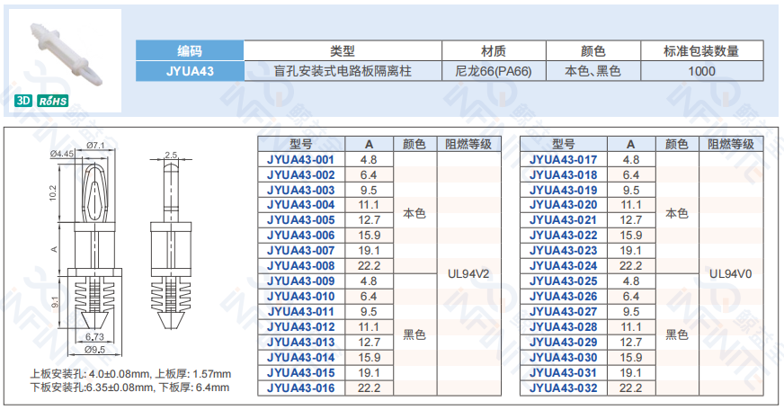Image resolution: width=784 pixels, height=410 pixels.
Task: Select the 尼龙66(PA66) material cell
Action: 494,70
